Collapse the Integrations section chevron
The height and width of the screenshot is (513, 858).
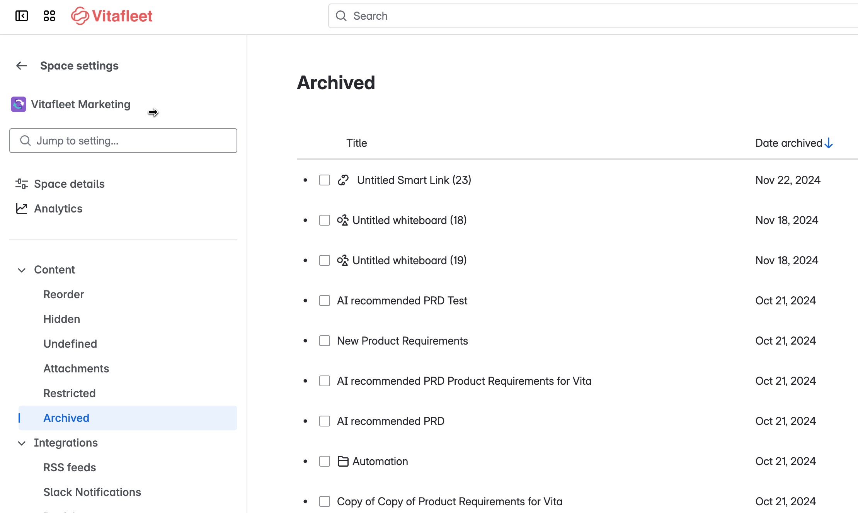[22, 443]
